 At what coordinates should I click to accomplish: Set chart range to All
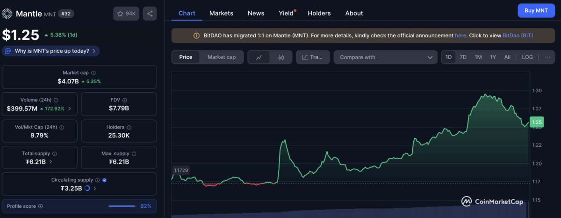pyautogui.click(x=507, y=57)
